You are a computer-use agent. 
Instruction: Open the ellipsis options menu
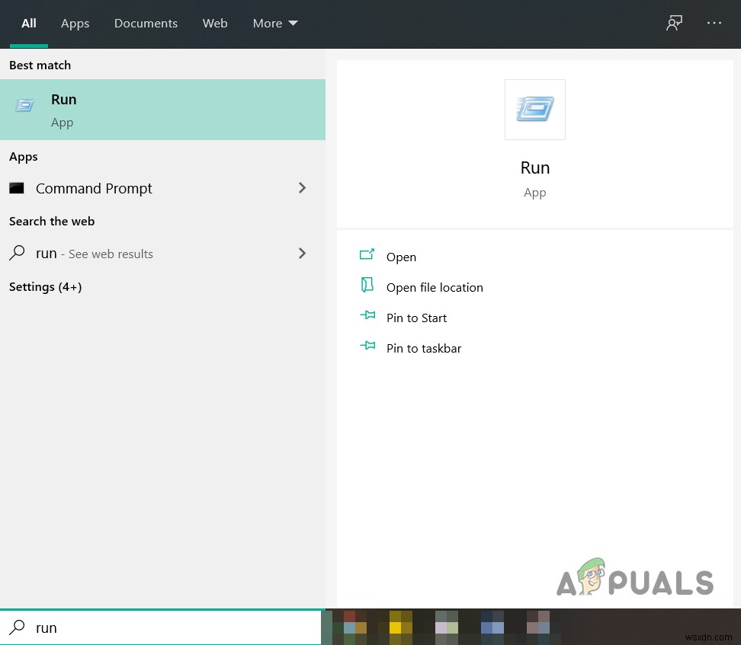[714, 23]
